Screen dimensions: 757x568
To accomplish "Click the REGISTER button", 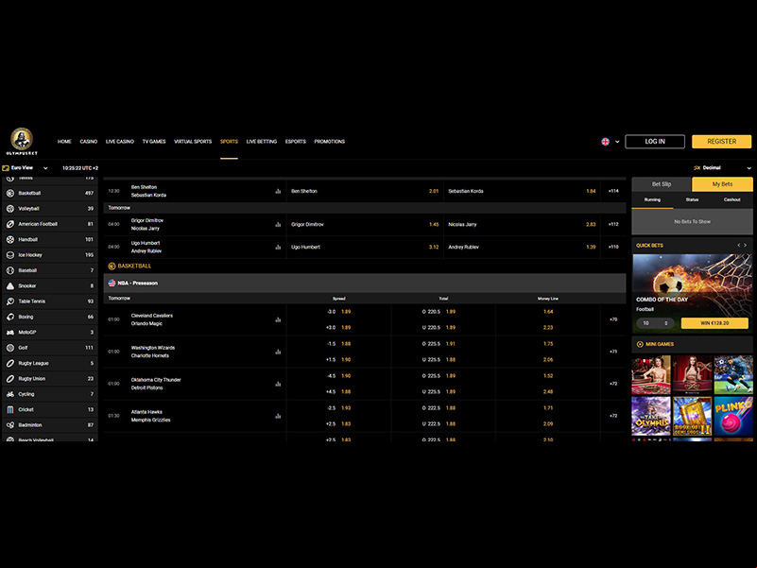I will point(722,142).
